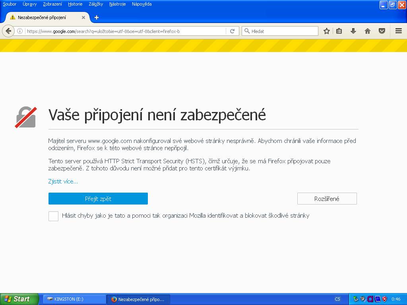Open the Soubor menu
Viewport: 407px width, 305px height.
10,4
